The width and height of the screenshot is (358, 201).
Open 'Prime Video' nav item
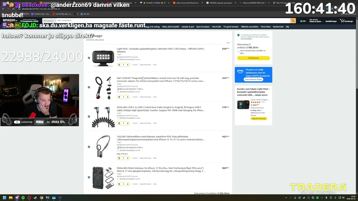[x=266, y=27]
